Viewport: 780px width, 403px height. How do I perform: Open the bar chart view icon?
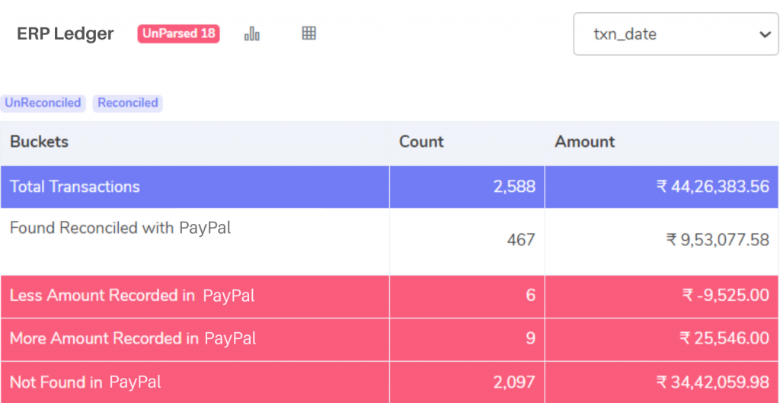[x=251, y=34]
